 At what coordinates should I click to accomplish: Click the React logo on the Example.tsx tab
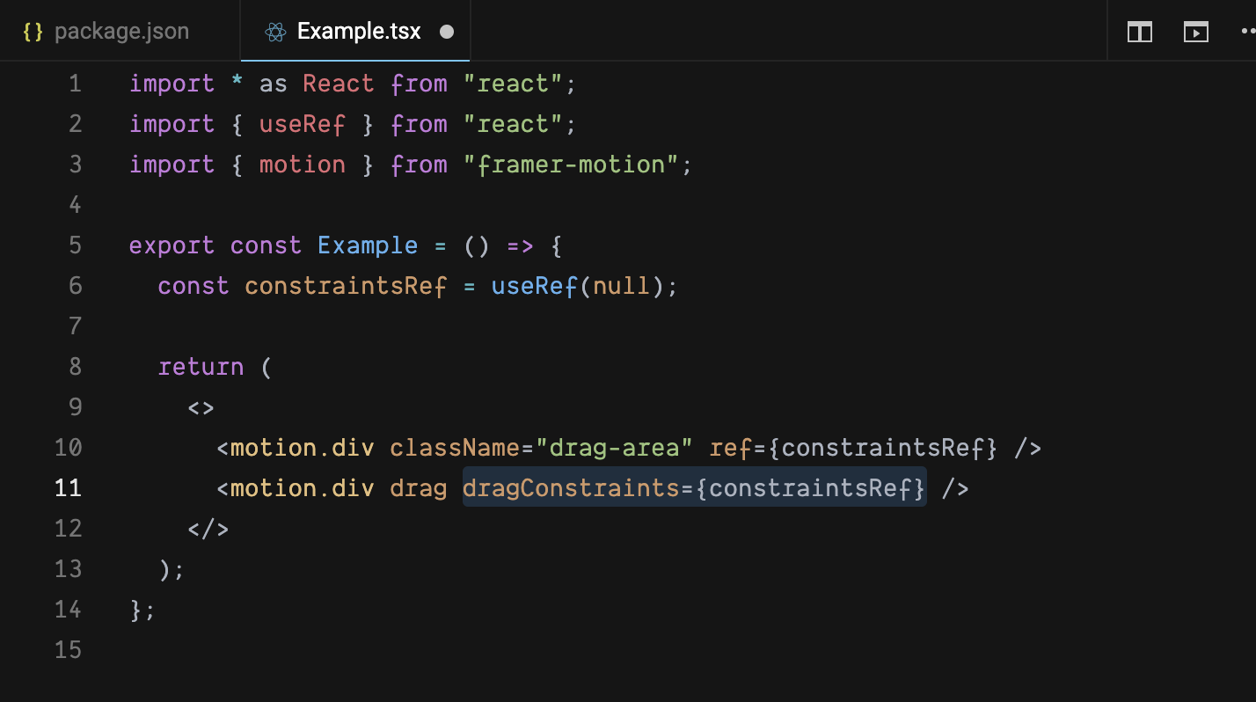click(x=274, y=31)
